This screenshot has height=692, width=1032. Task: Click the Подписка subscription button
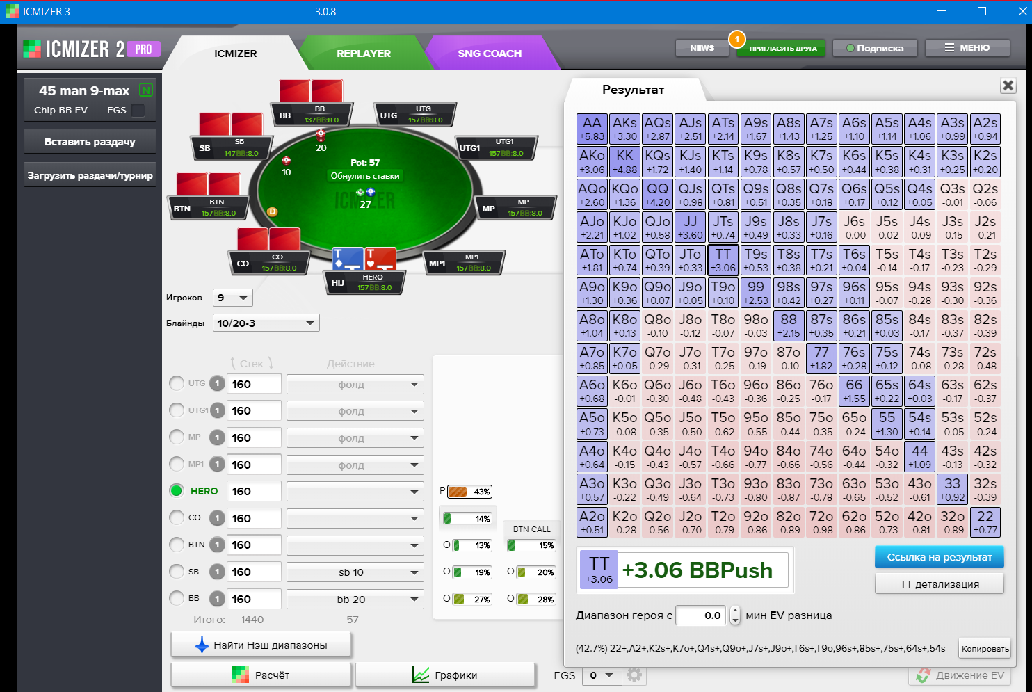[875, 48]
